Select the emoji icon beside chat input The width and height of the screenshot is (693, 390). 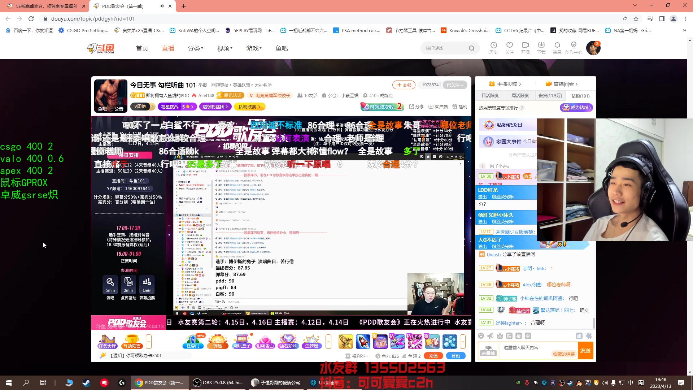tap(481, 335)
